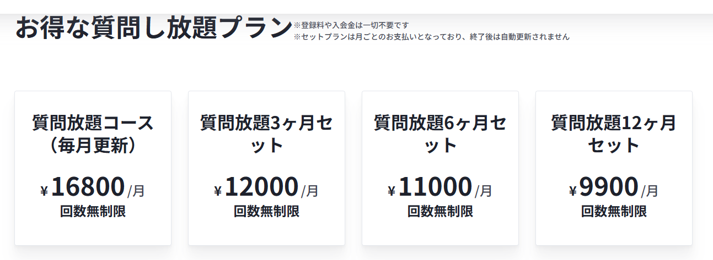Image resolution: width=713 pixels, height=260 pixels.
Task: Click 回数無制限 under the 11000 price
Action: pos(440,211)
